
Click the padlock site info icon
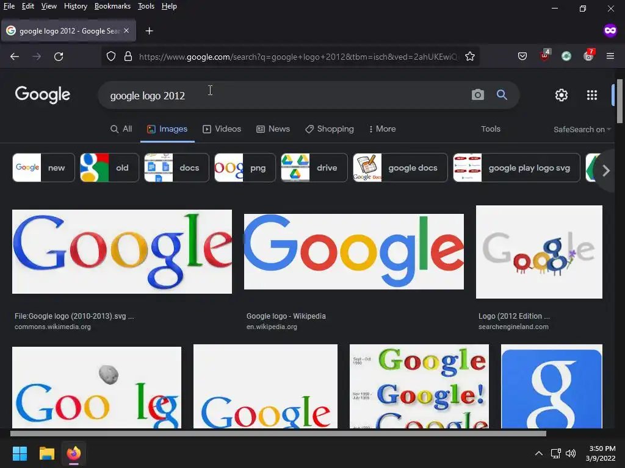[x=128, y=57]
